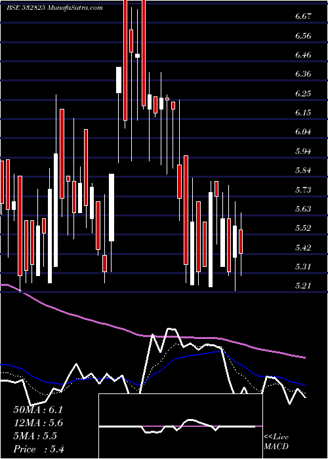328x459 pixels.
Task: Click the 6.04 price axis label
Action: pyautogui.click(x=302, y=131)
